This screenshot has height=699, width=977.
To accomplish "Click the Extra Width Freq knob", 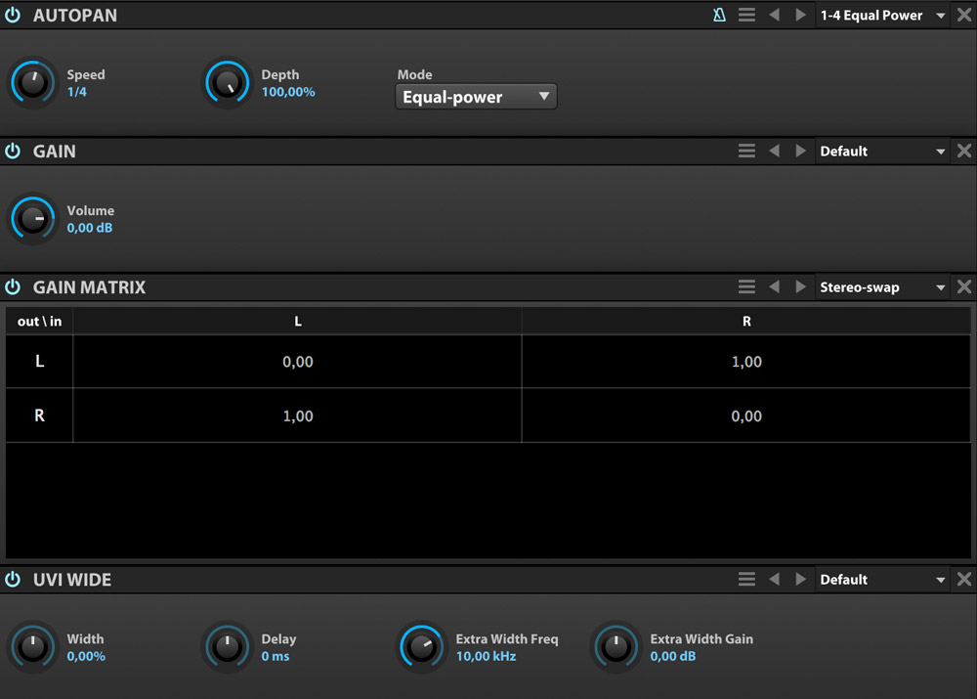I will pos(422,646).
